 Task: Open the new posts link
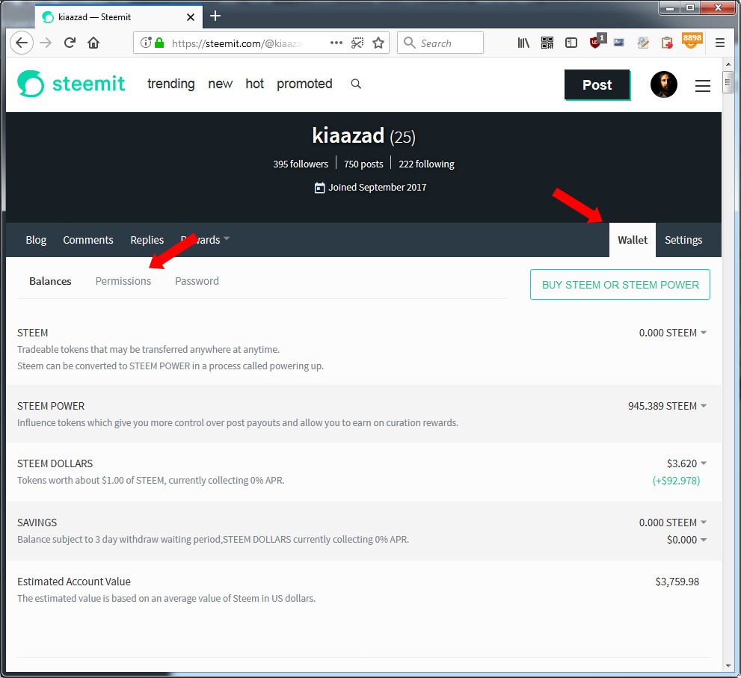click(x=221, y=84)
